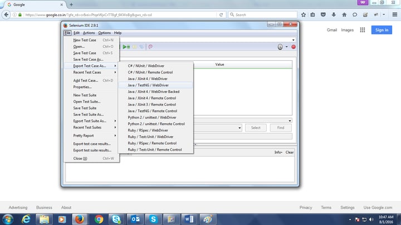The width and height of the screenshot is (401, 225).
Task: Launch Internet Explorer from taskbar
Action: [26, 219]
